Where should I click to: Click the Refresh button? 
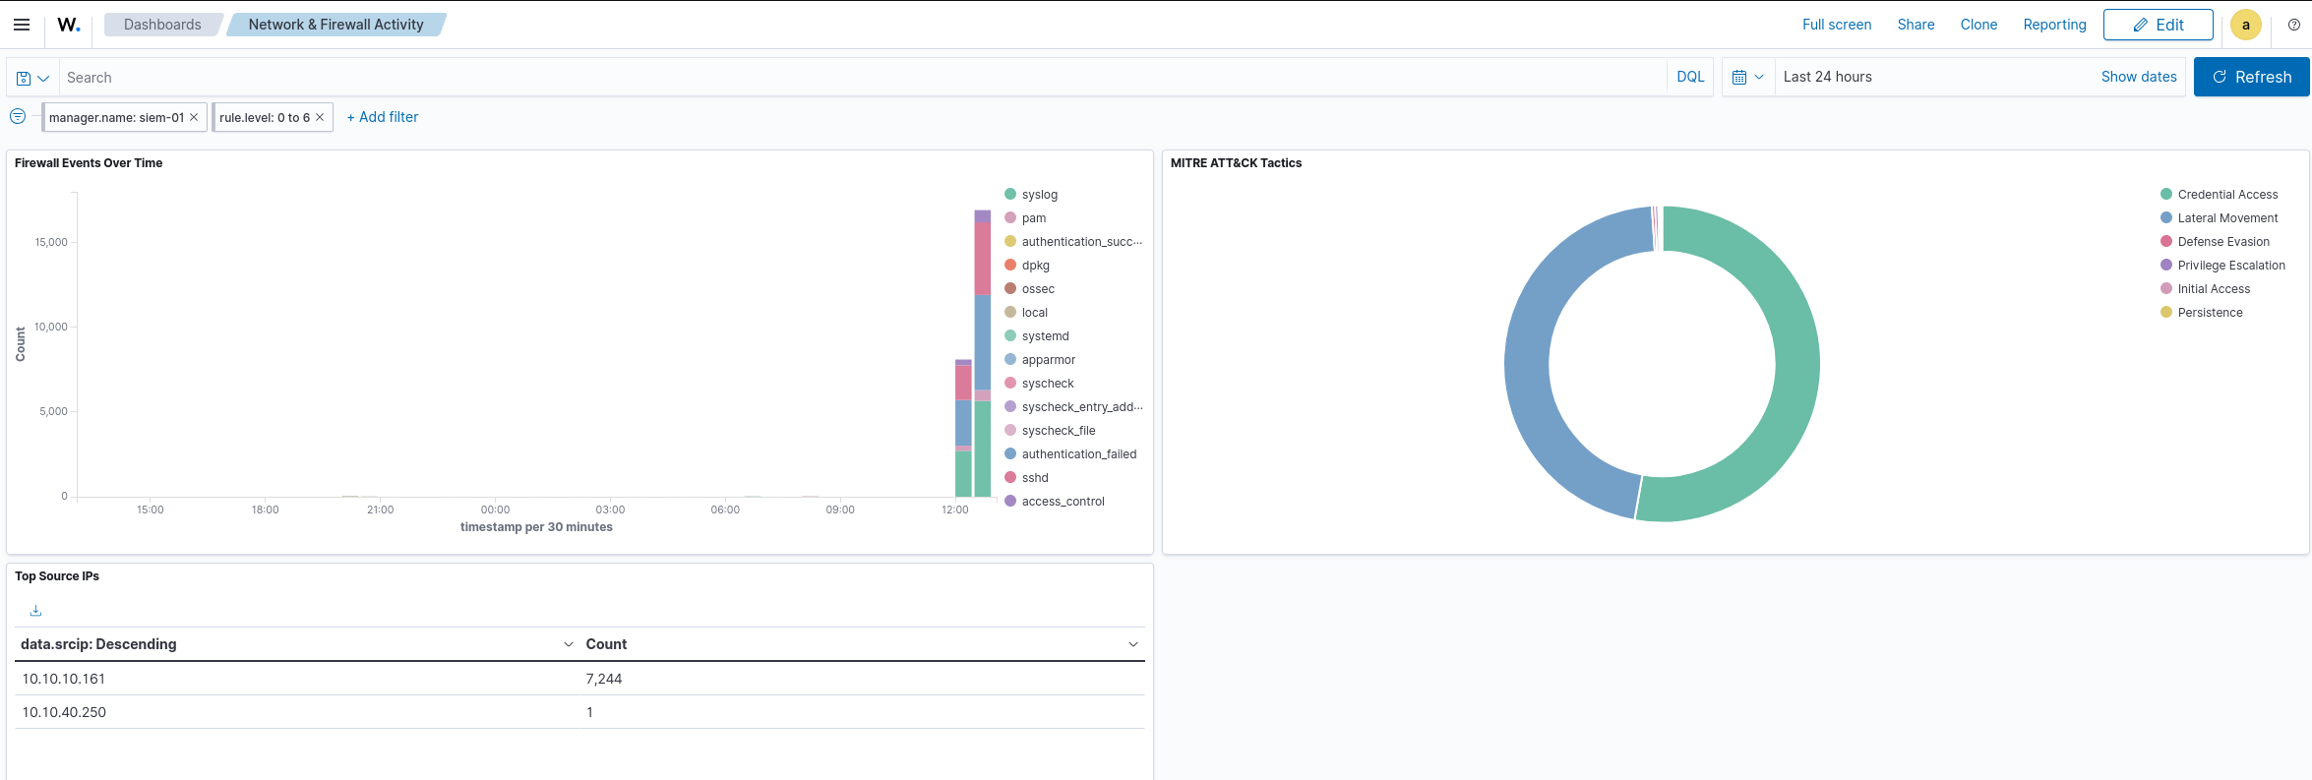pyautogui.click(x=2251, y=77)
